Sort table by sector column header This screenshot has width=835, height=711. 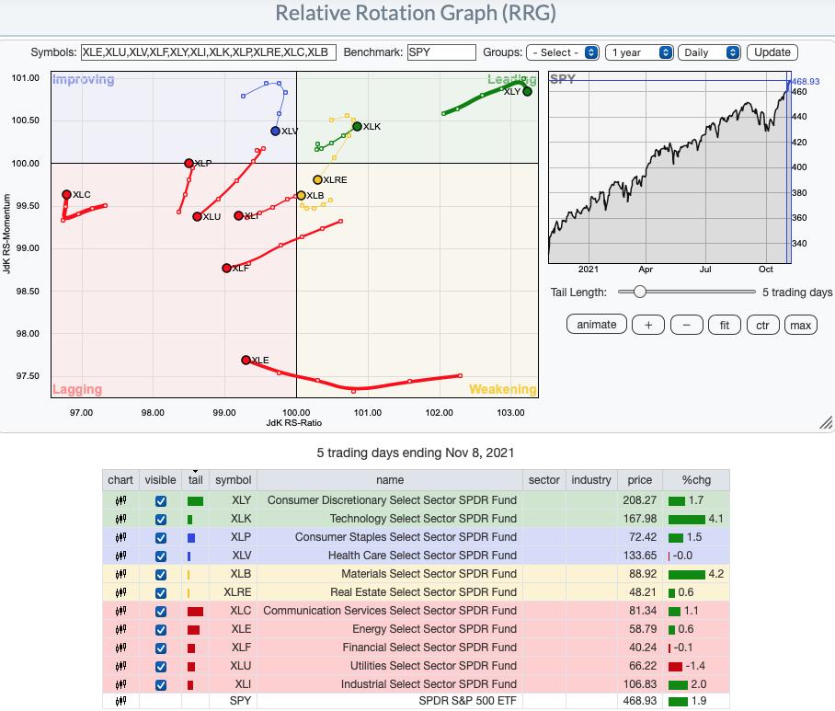543,480
